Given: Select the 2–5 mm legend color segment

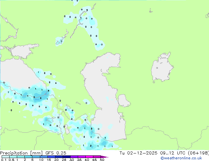Looking at the screenshot, I should tap(28, 157).
